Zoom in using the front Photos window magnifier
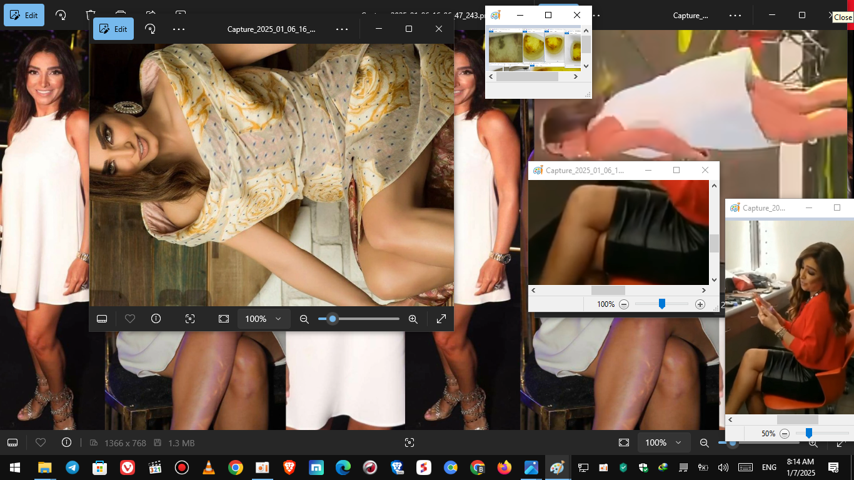Viewport: 854px width, 480px height. point(413,319)
